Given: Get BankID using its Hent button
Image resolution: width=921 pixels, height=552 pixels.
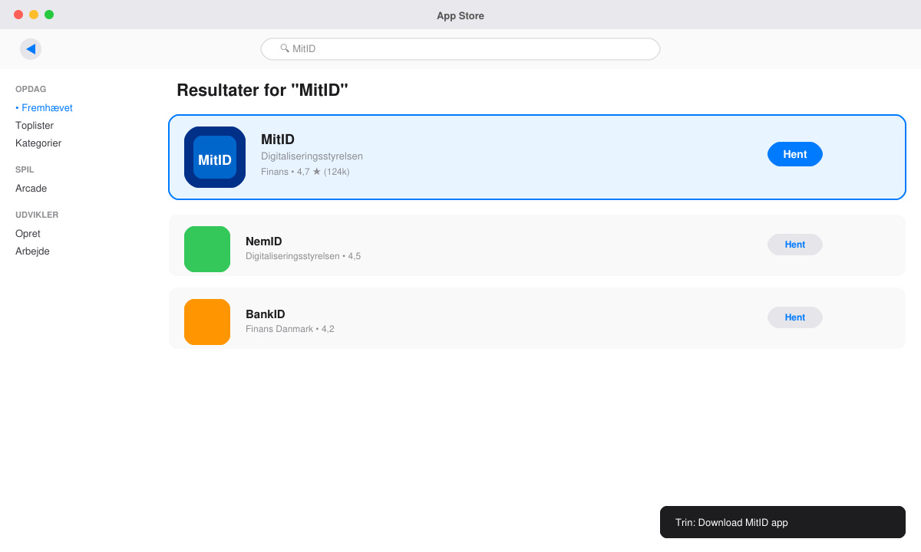Looking at the screenshot, I should pos(795,317).
